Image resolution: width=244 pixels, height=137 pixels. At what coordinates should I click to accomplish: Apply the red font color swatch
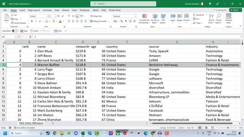point(60,21)
